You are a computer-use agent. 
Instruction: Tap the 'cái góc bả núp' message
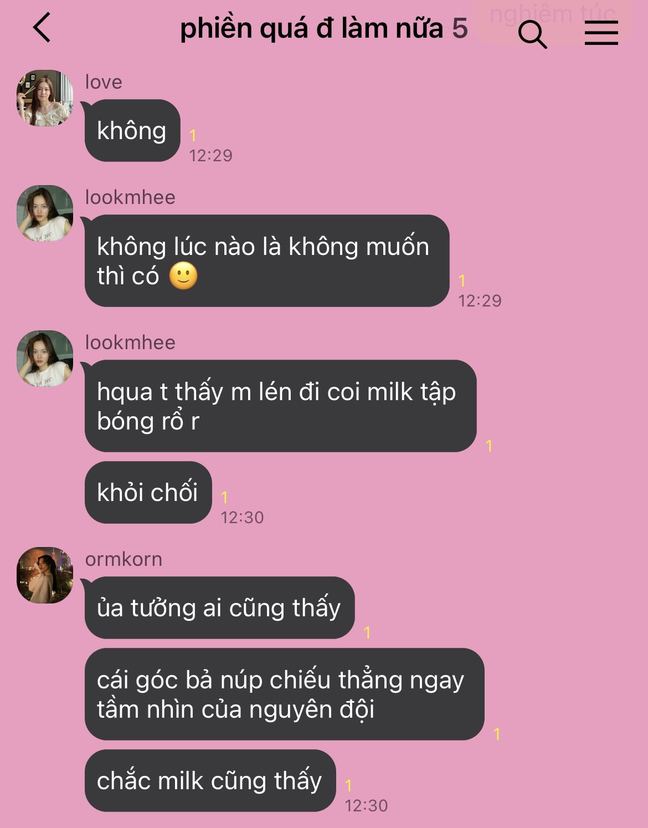pos(284,694)
